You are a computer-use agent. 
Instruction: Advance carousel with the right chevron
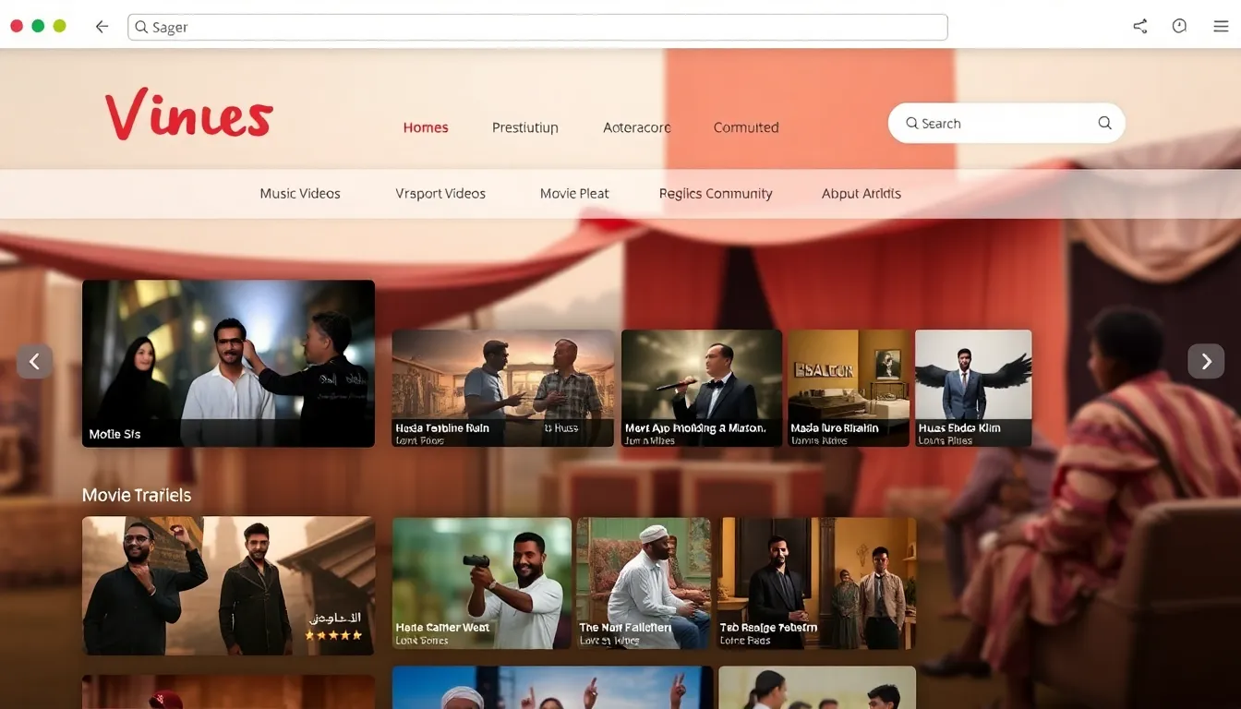coord(1205,361)
